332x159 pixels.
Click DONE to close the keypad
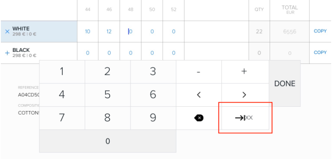[x=285, y=83]
